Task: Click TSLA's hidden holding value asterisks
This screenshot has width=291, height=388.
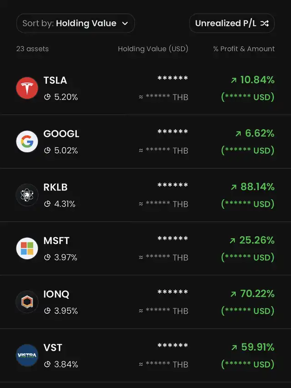Action: coord(173,79)
